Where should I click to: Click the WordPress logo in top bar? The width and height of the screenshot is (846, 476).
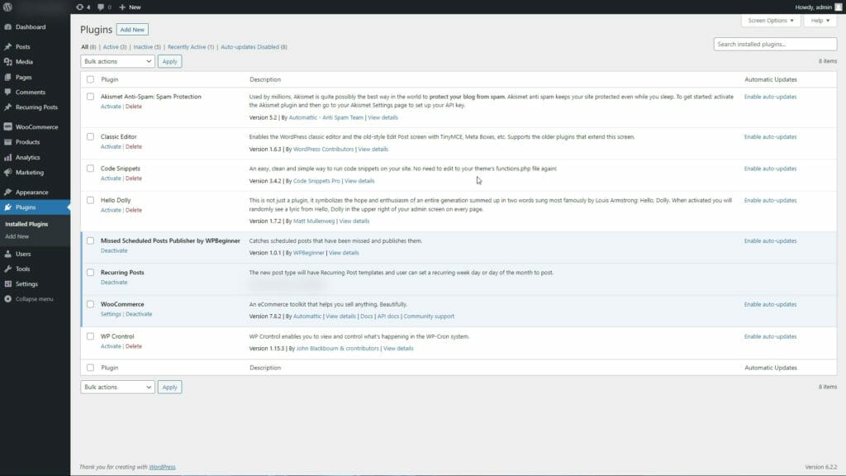(9, 7)
